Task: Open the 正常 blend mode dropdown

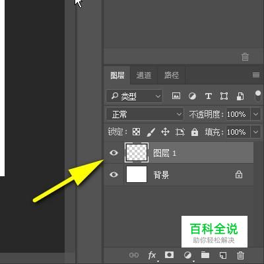Action: (145, 114)
